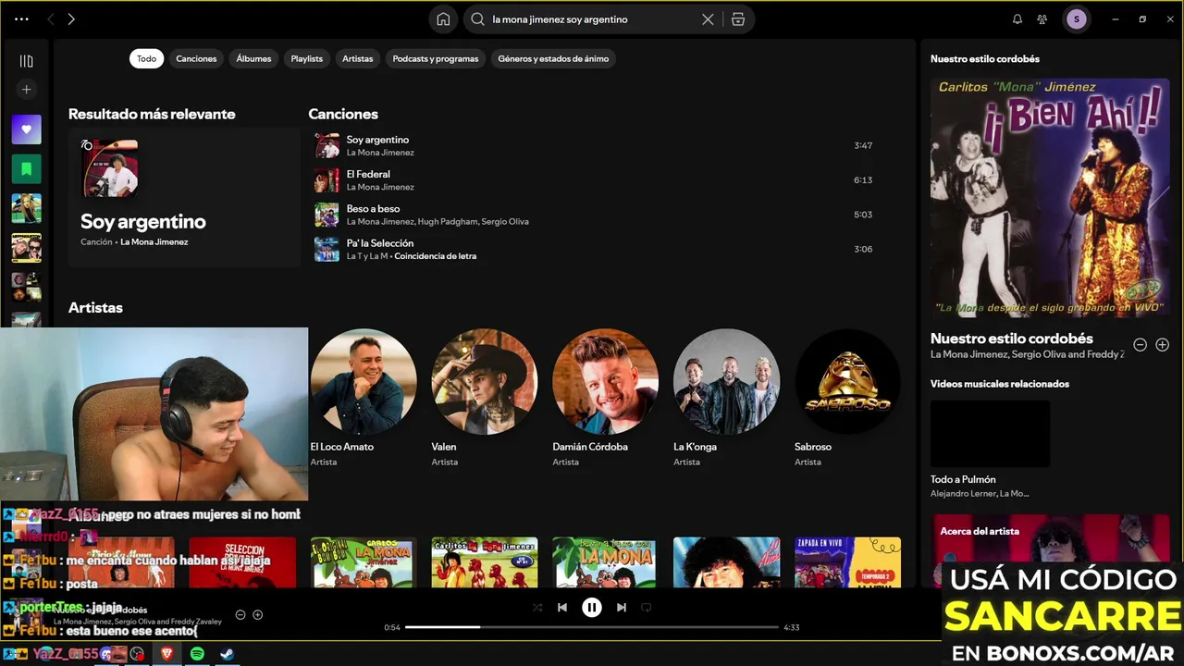Seek on the playback progress bar

pyautogui.click(x=592, y=627)
